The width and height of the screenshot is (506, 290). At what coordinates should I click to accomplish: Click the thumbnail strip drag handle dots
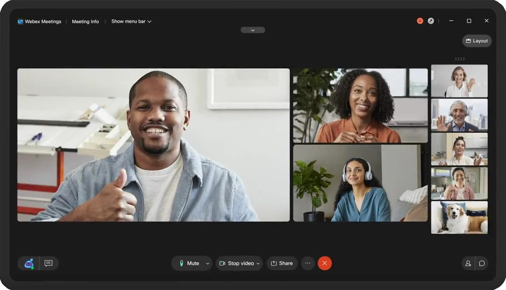[460, 59]
